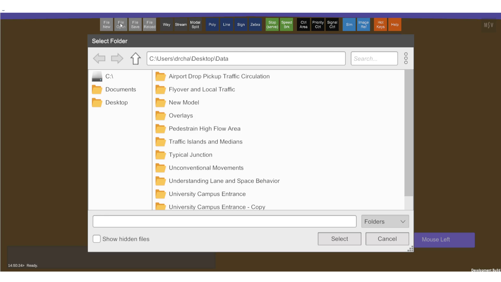This screenshot has height=282, width=501.
Task: Enable Show hidden files checkbox
Action: (x=97, y=239)
